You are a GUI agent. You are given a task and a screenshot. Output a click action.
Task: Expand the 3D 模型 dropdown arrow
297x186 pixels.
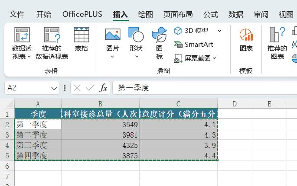[219, 31]
